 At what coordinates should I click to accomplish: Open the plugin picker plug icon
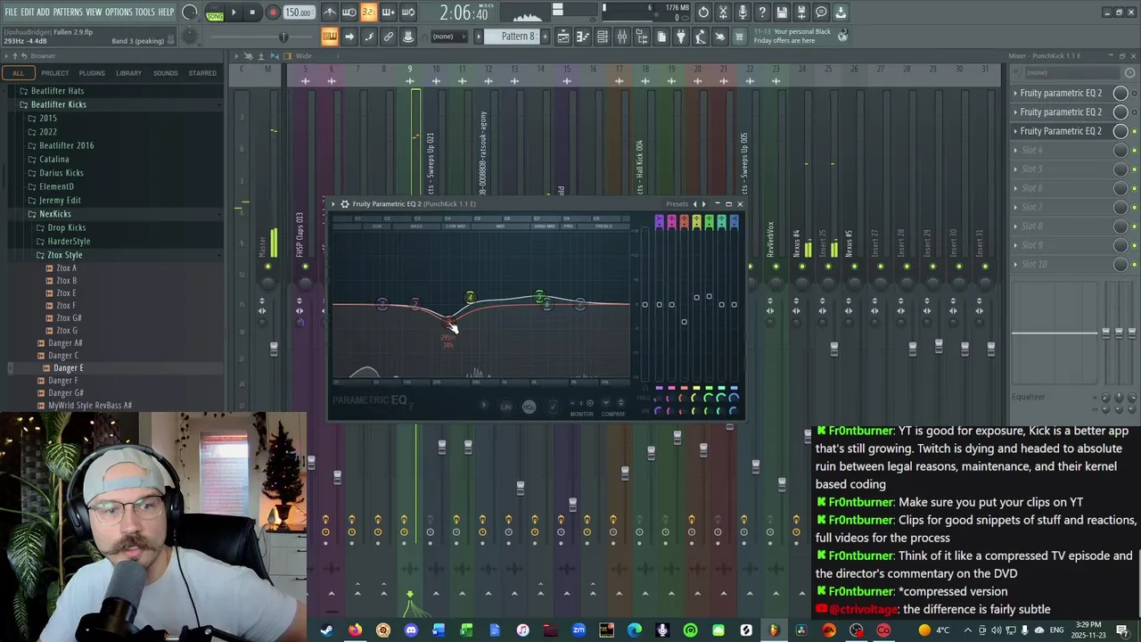click(x=681, y=37)
